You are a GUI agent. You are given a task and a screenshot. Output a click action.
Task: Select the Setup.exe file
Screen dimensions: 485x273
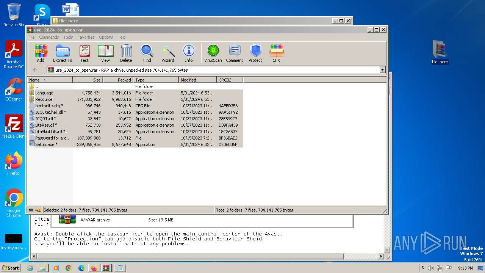point(135,144)
